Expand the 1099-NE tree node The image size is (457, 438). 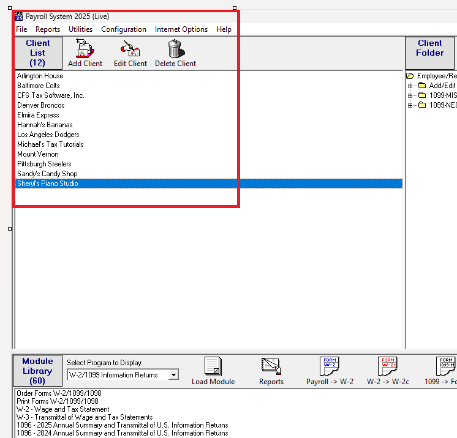point(410,105)
